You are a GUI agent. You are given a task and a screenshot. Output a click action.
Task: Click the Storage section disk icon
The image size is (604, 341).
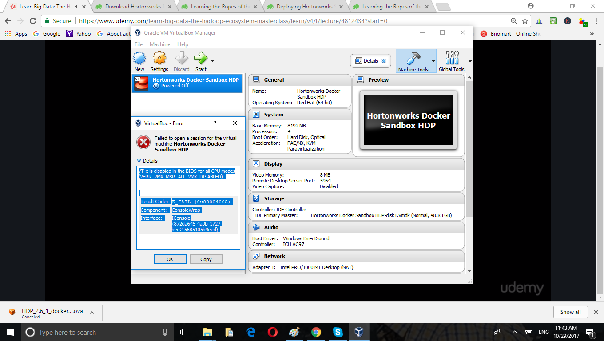click(x=256, y=198)
